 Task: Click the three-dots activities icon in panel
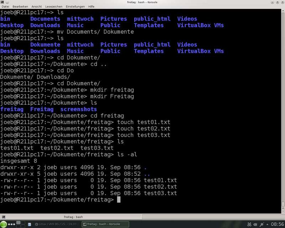[11, 224]
